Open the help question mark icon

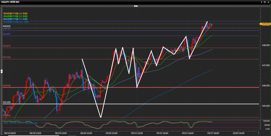[261, 2]
